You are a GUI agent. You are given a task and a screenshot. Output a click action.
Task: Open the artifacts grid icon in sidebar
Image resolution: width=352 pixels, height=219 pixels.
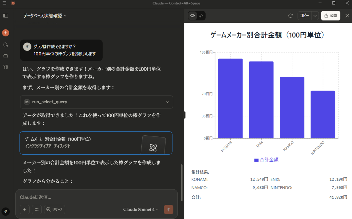pyautogui.click(x=6, y=67)
